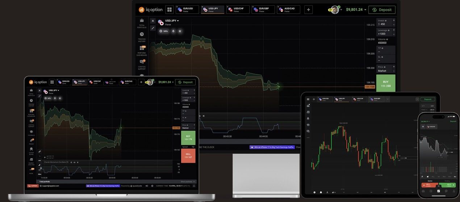
Task: Hide Chande Momentum Oscillator via eye icon
Action: coord(74,162)
